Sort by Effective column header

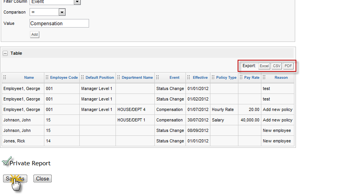click(200, 78)
